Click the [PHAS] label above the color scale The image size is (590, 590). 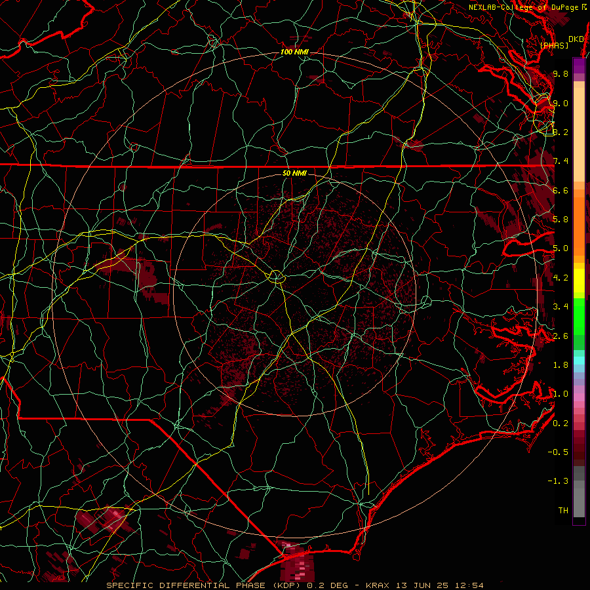(x=554, y=45)
